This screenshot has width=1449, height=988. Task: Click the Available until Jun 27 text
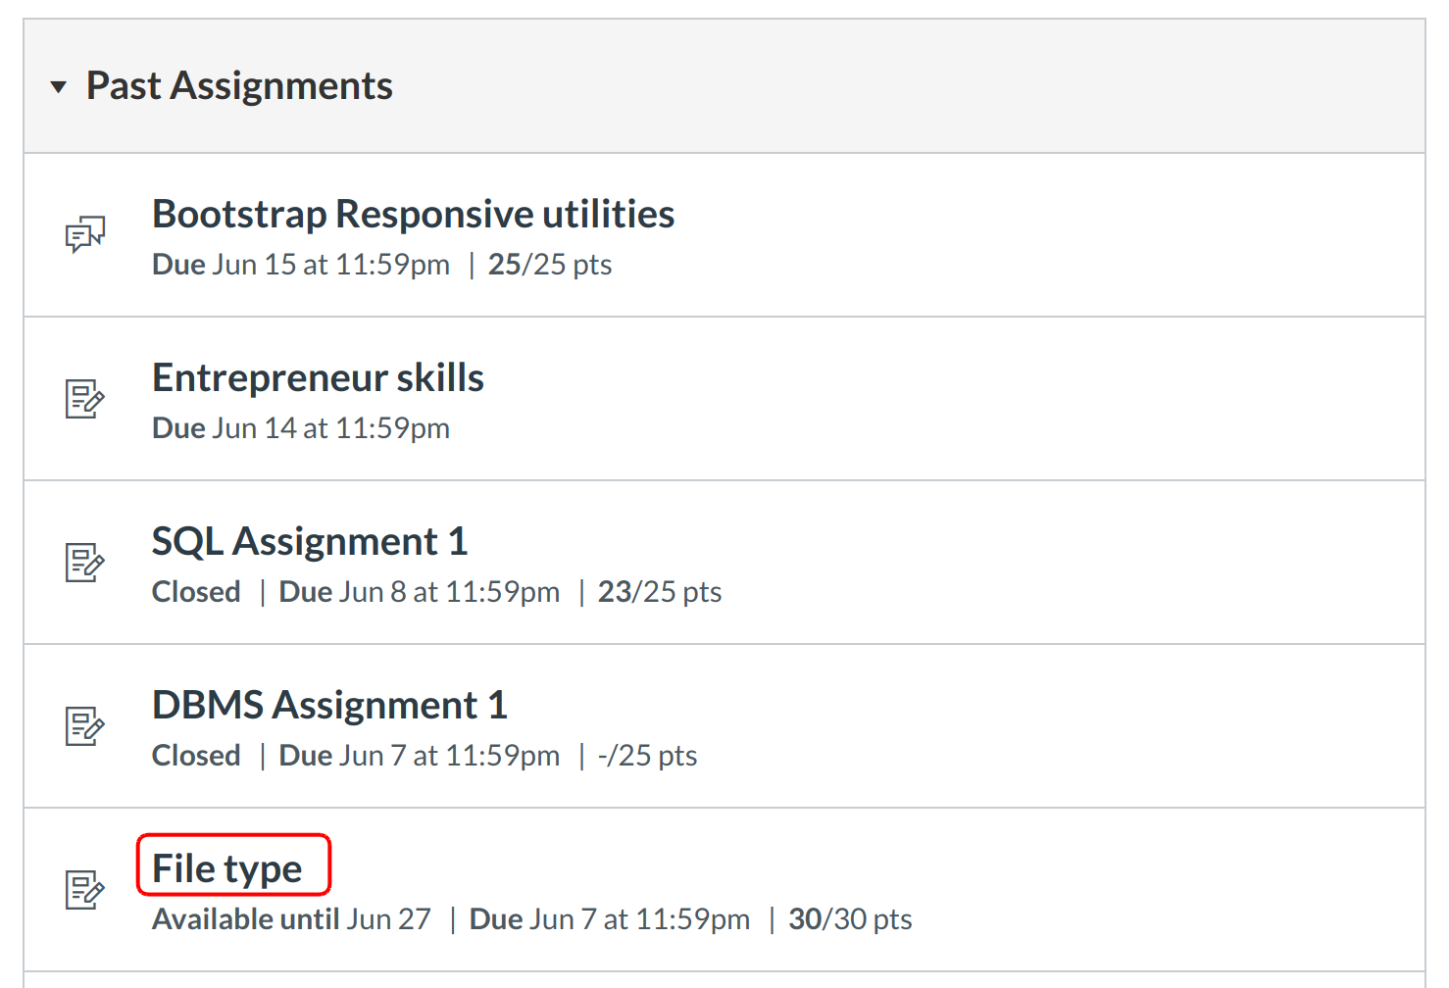[x=291, y=919]
